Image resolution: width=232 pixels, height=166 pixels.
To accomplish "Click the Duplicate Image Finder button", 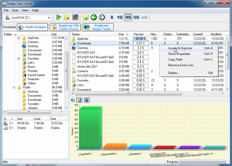I will [98, 27].
